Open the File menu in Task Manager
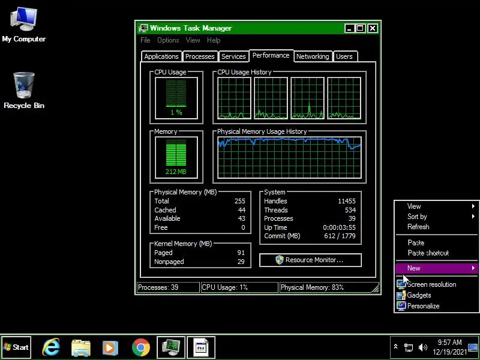The height and width of the screenshot is (360, 480). (145, 40)
